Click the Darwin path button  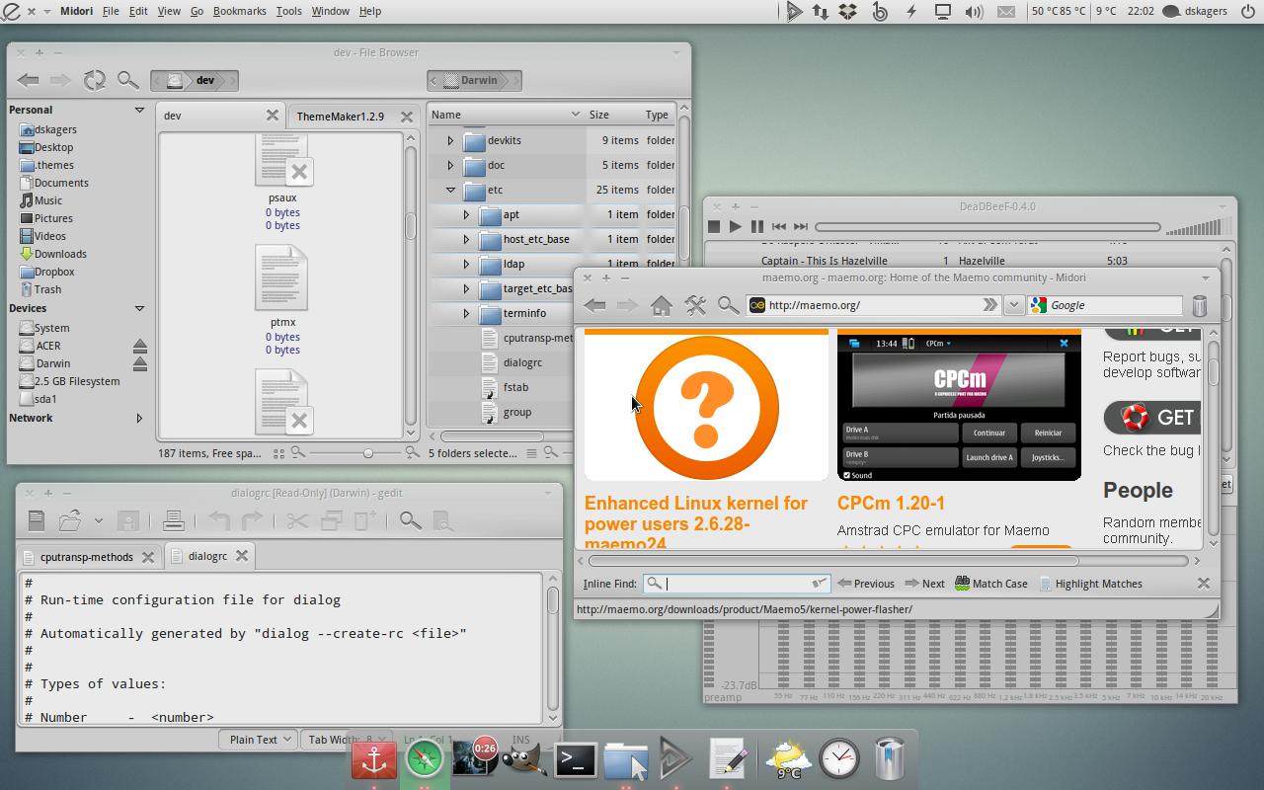[478, 80]
